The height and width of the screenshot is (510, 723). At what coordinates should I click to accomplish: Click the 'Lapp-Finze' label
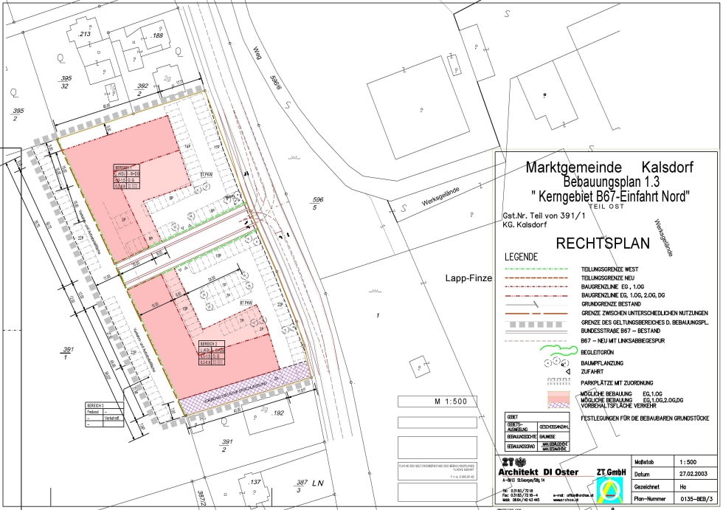tap(468, 278)
